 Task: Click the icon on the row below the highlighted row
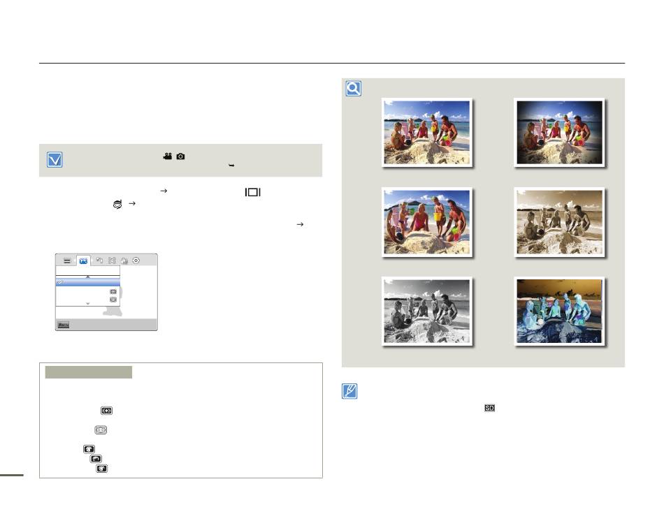(x=113, y=292)
